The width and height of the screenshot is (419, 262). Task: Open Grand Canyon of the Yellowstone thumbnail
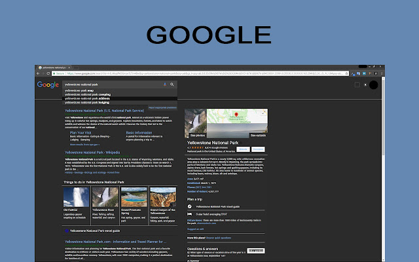click(x=163, y=197)
